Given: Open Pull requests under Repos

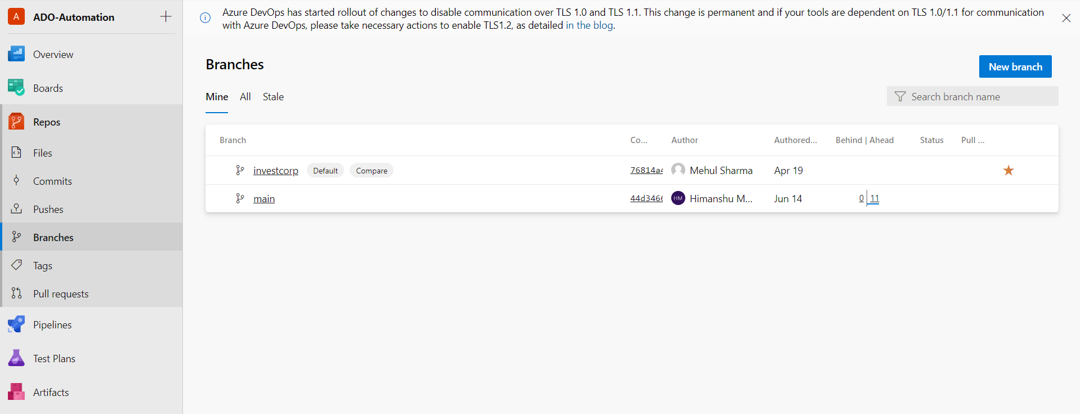Looking at the screenshot, I should tap(61, 294).
